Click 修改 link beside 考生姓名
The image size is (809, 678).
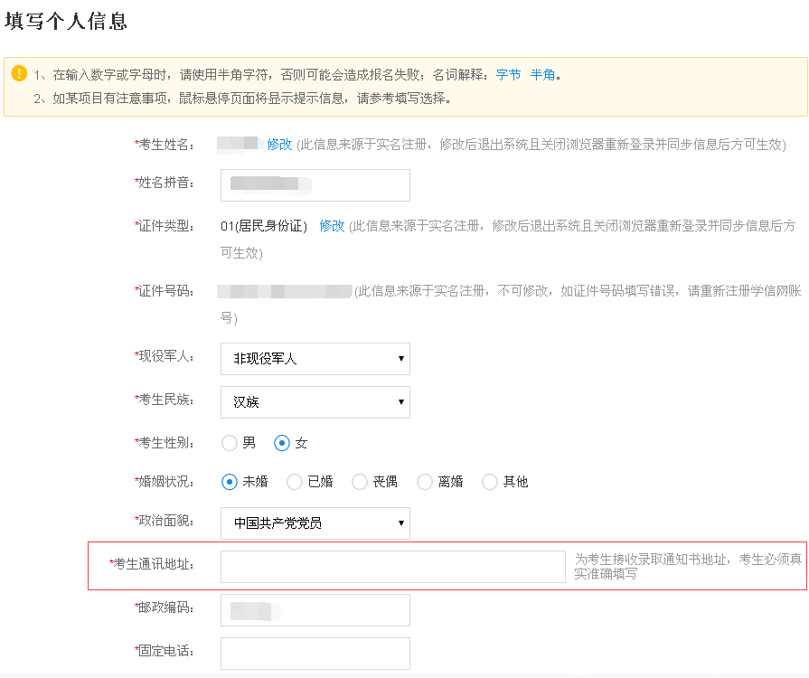pos(279,144)
